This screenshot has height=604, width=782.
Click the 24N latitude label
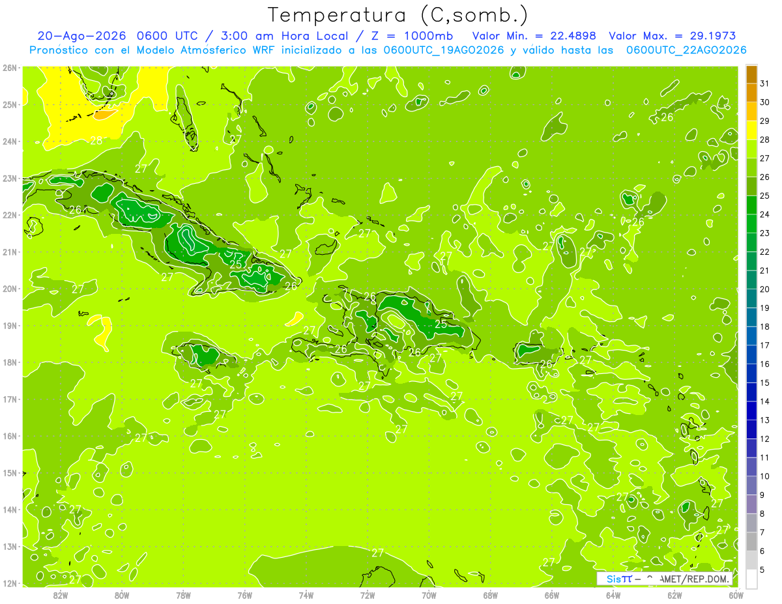pyautogui.click(x=10, y=141)
